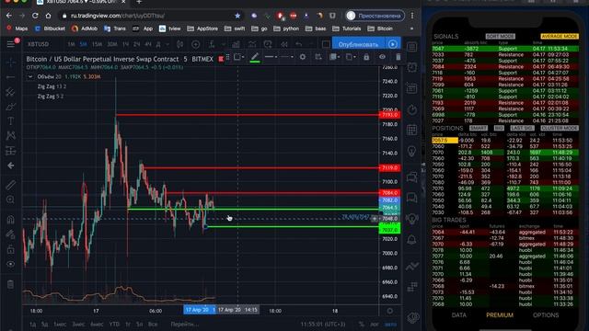
Task: Open the line style dropdown
Action: (x=286, y=57)
